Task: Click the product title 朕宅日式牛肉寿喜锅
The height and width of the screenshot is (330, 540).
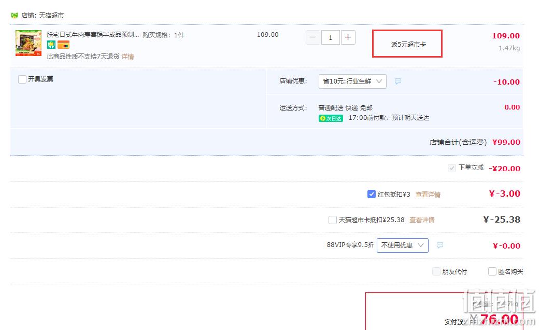Action: (93, 35)
